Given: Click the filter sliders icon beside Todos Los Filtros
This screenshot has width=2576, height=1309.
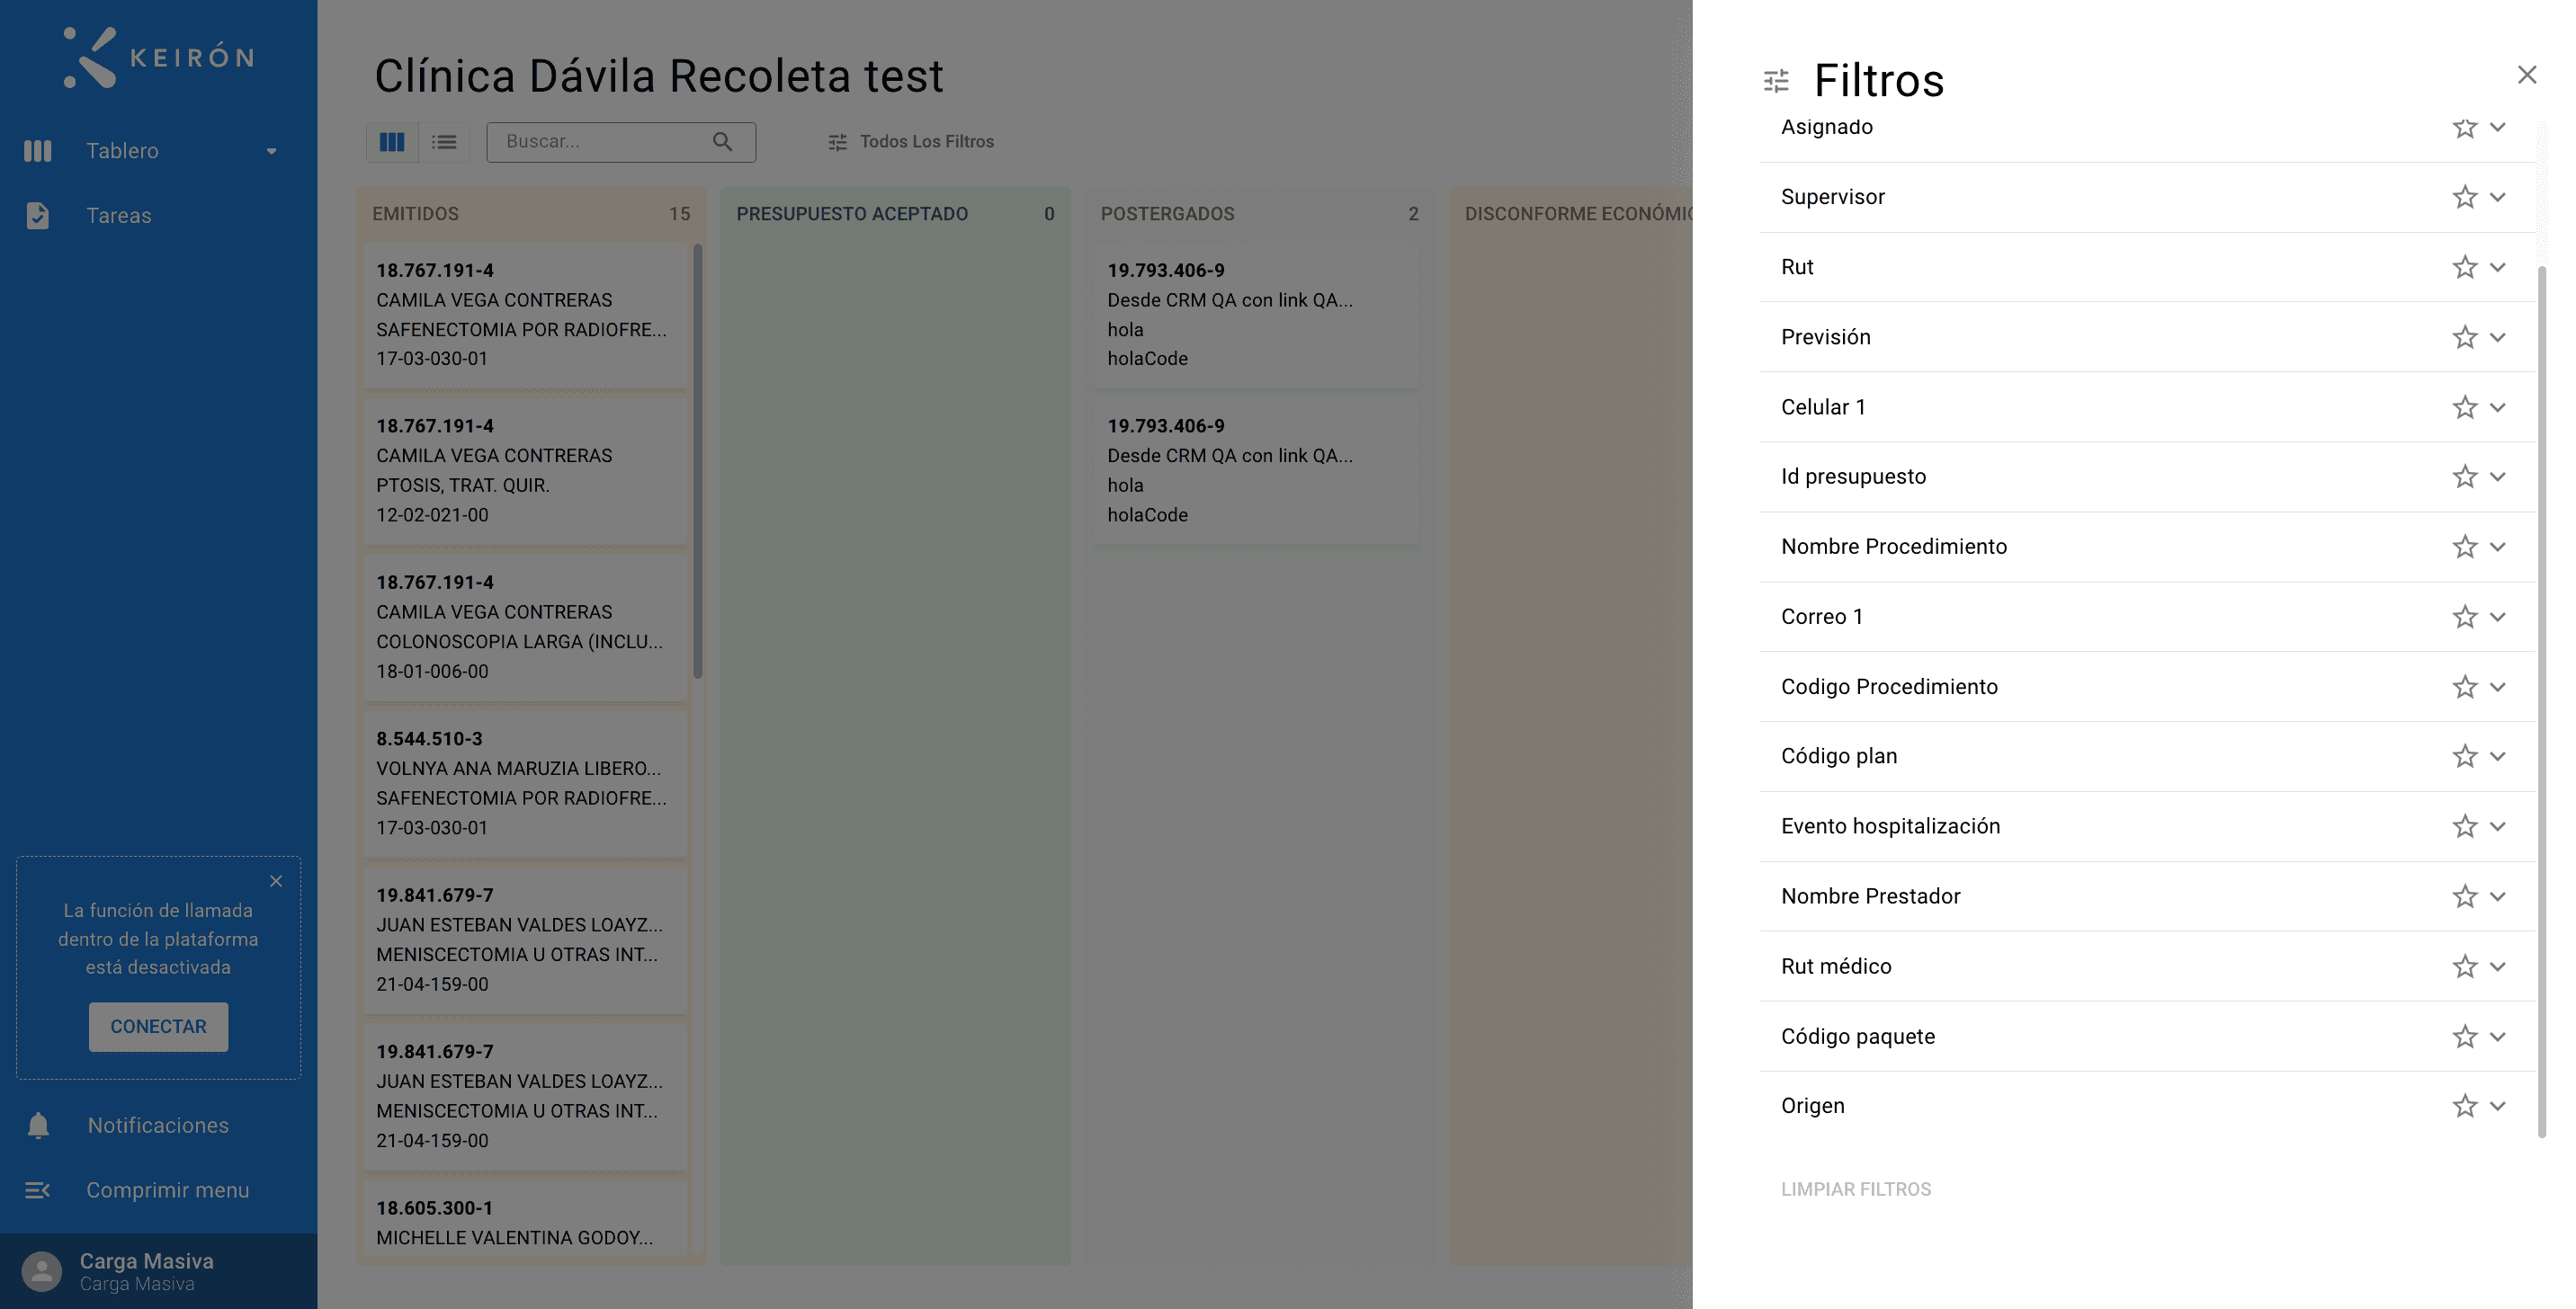Looking at the screenshot, I should pos(837,142).
